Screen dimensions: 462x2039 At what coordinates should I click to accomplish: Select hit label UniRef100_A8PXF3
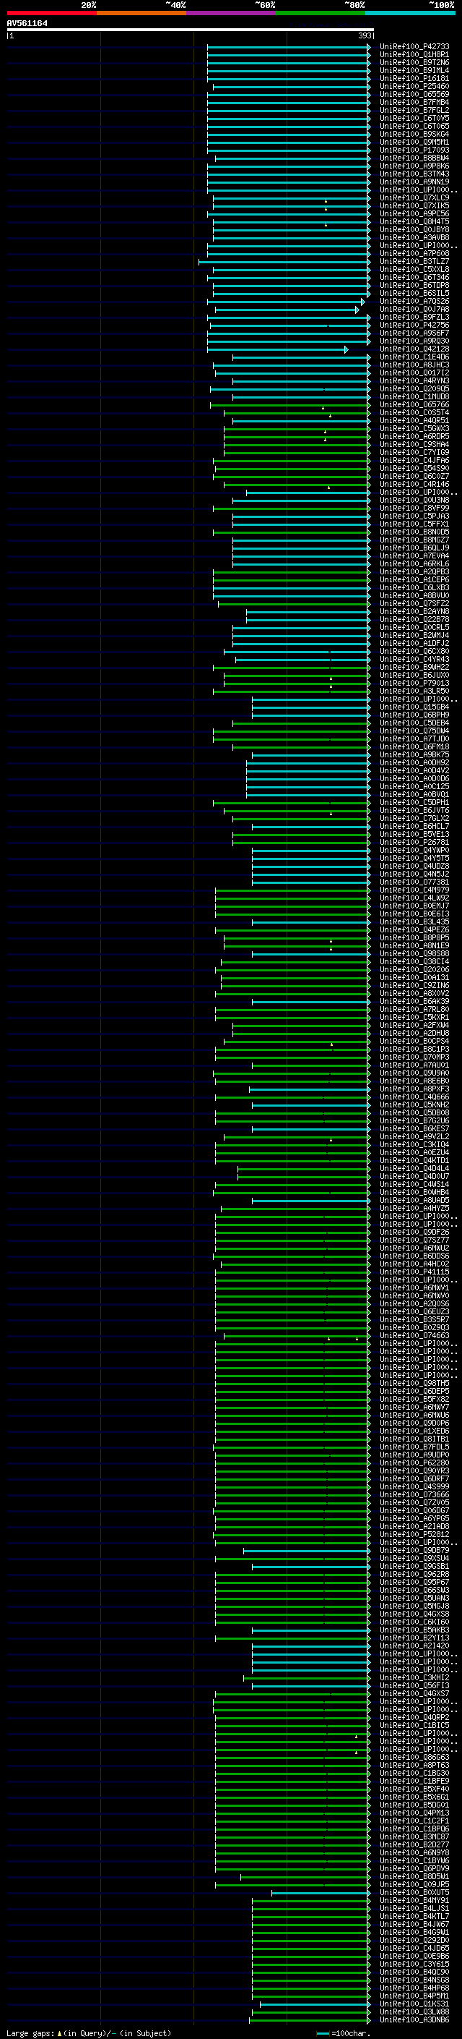coord(414,1089)
